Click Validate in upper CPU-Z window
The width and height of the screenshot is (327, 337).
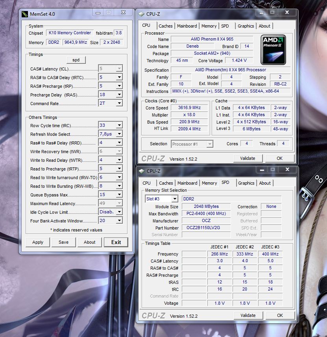(x=248, y=158)
